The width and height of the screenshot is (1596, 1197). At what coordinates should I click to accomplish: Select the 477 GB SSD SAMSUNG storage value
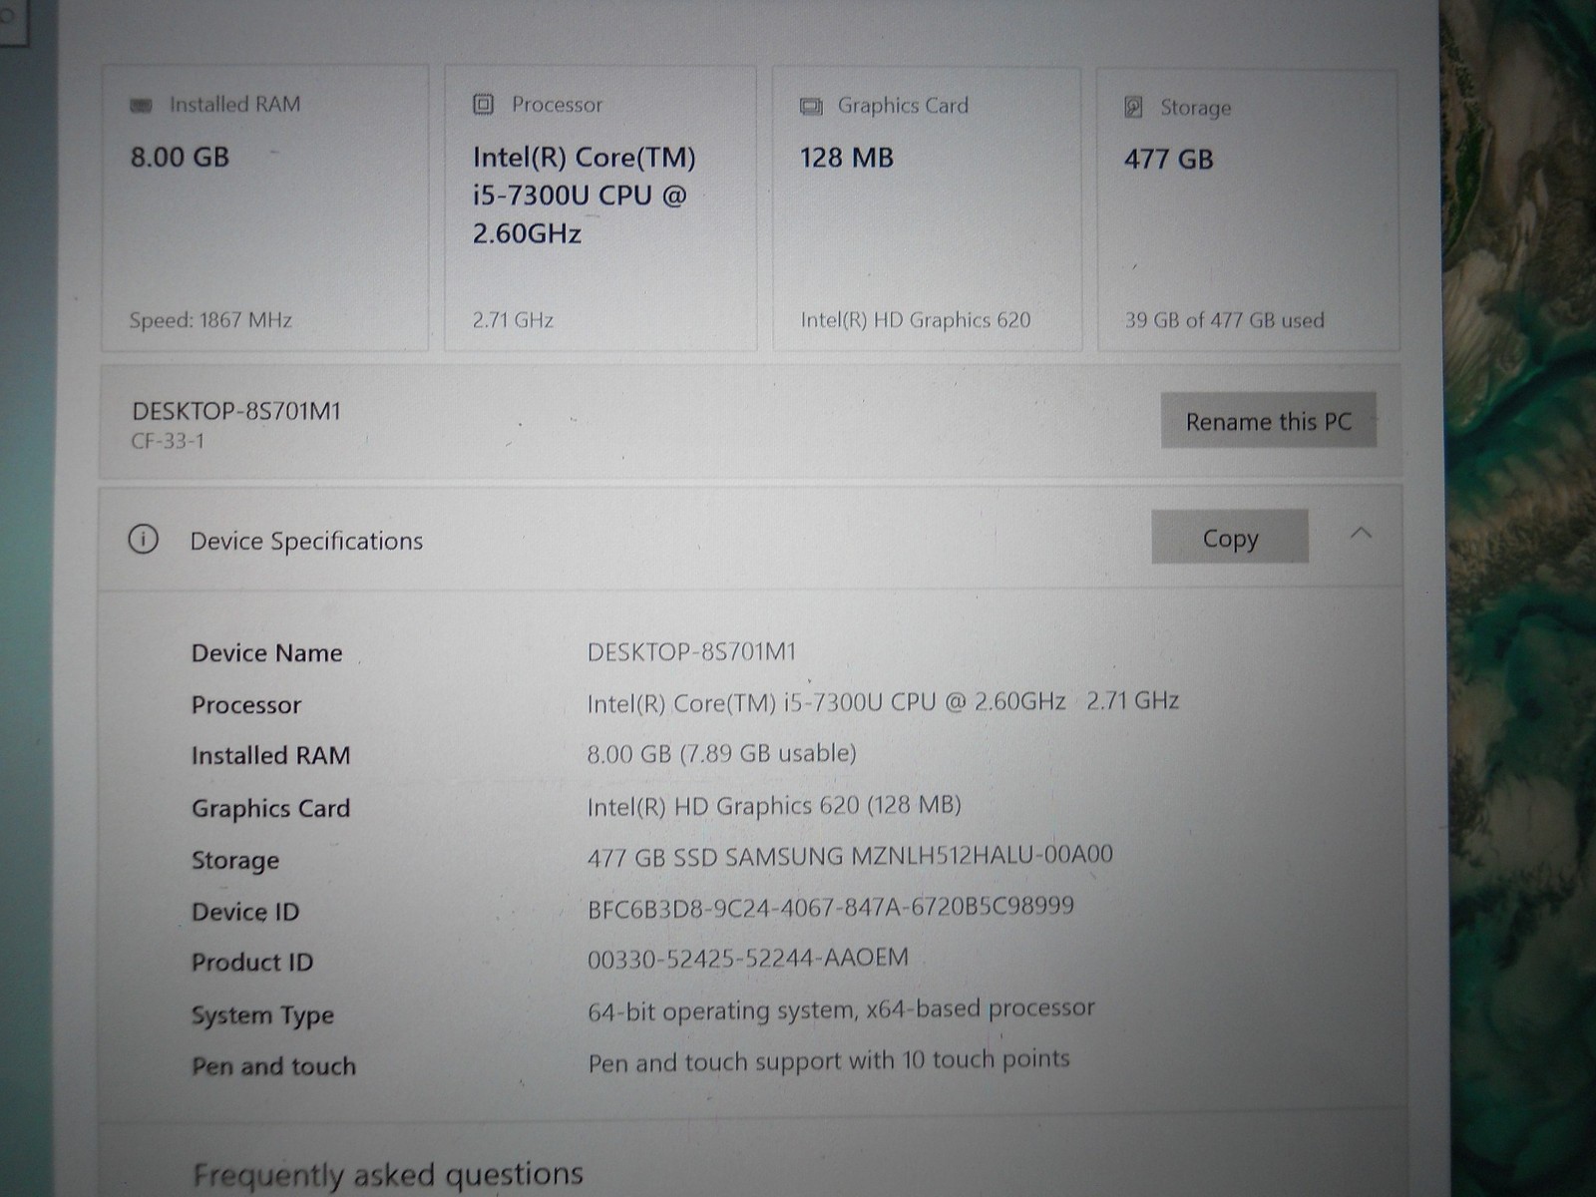coord(850,856)
